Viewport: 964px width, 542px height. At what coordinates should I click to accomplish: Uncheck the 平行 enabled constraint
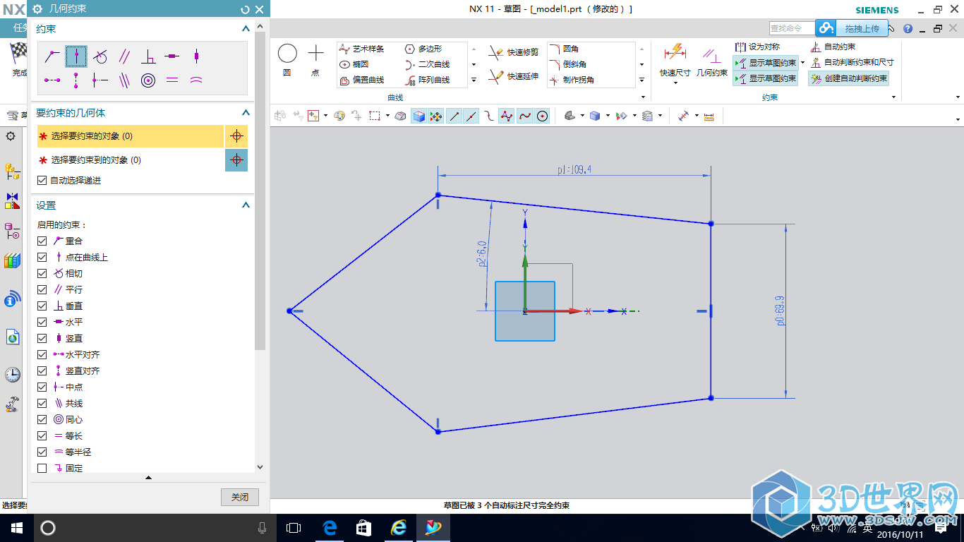coord(42,289)
